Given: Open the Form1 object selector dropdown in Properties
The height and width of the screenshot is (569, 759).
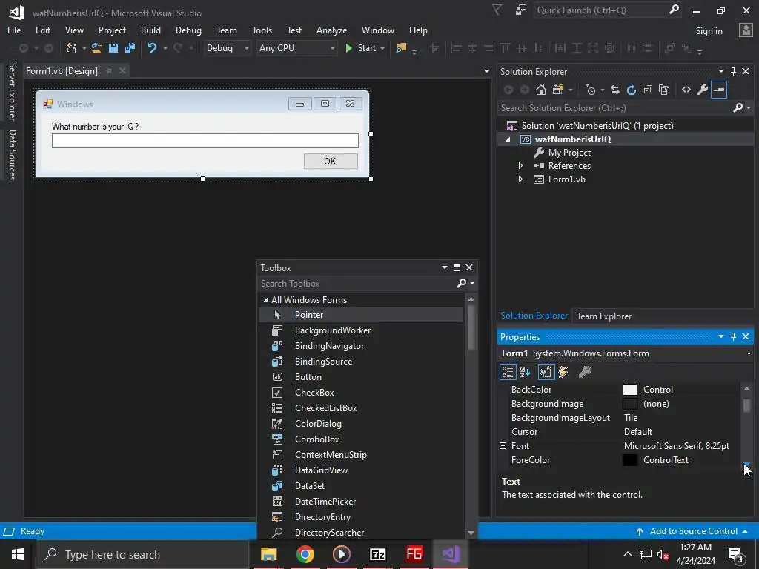Looking at the screenshot, I should 749,353.
